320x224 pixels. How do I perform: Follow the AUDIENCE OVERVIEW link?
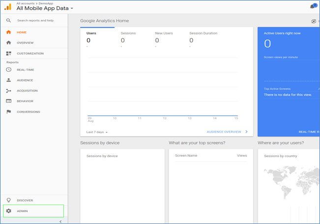tap(224, 132)
